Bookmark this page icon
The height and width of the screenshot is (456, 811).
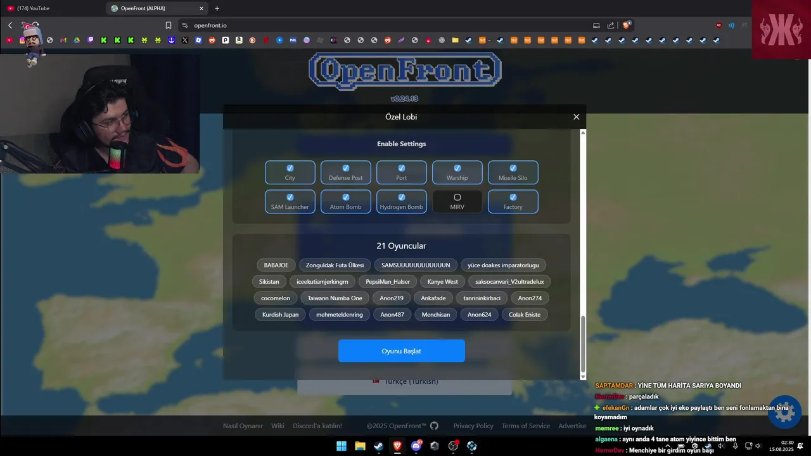click(x=169, y=25)
